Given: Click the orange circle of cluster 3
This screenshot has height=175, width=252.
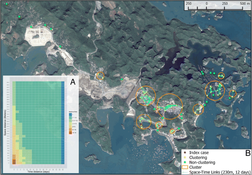Looking at the screenshot, I should [x=215, y=91].
